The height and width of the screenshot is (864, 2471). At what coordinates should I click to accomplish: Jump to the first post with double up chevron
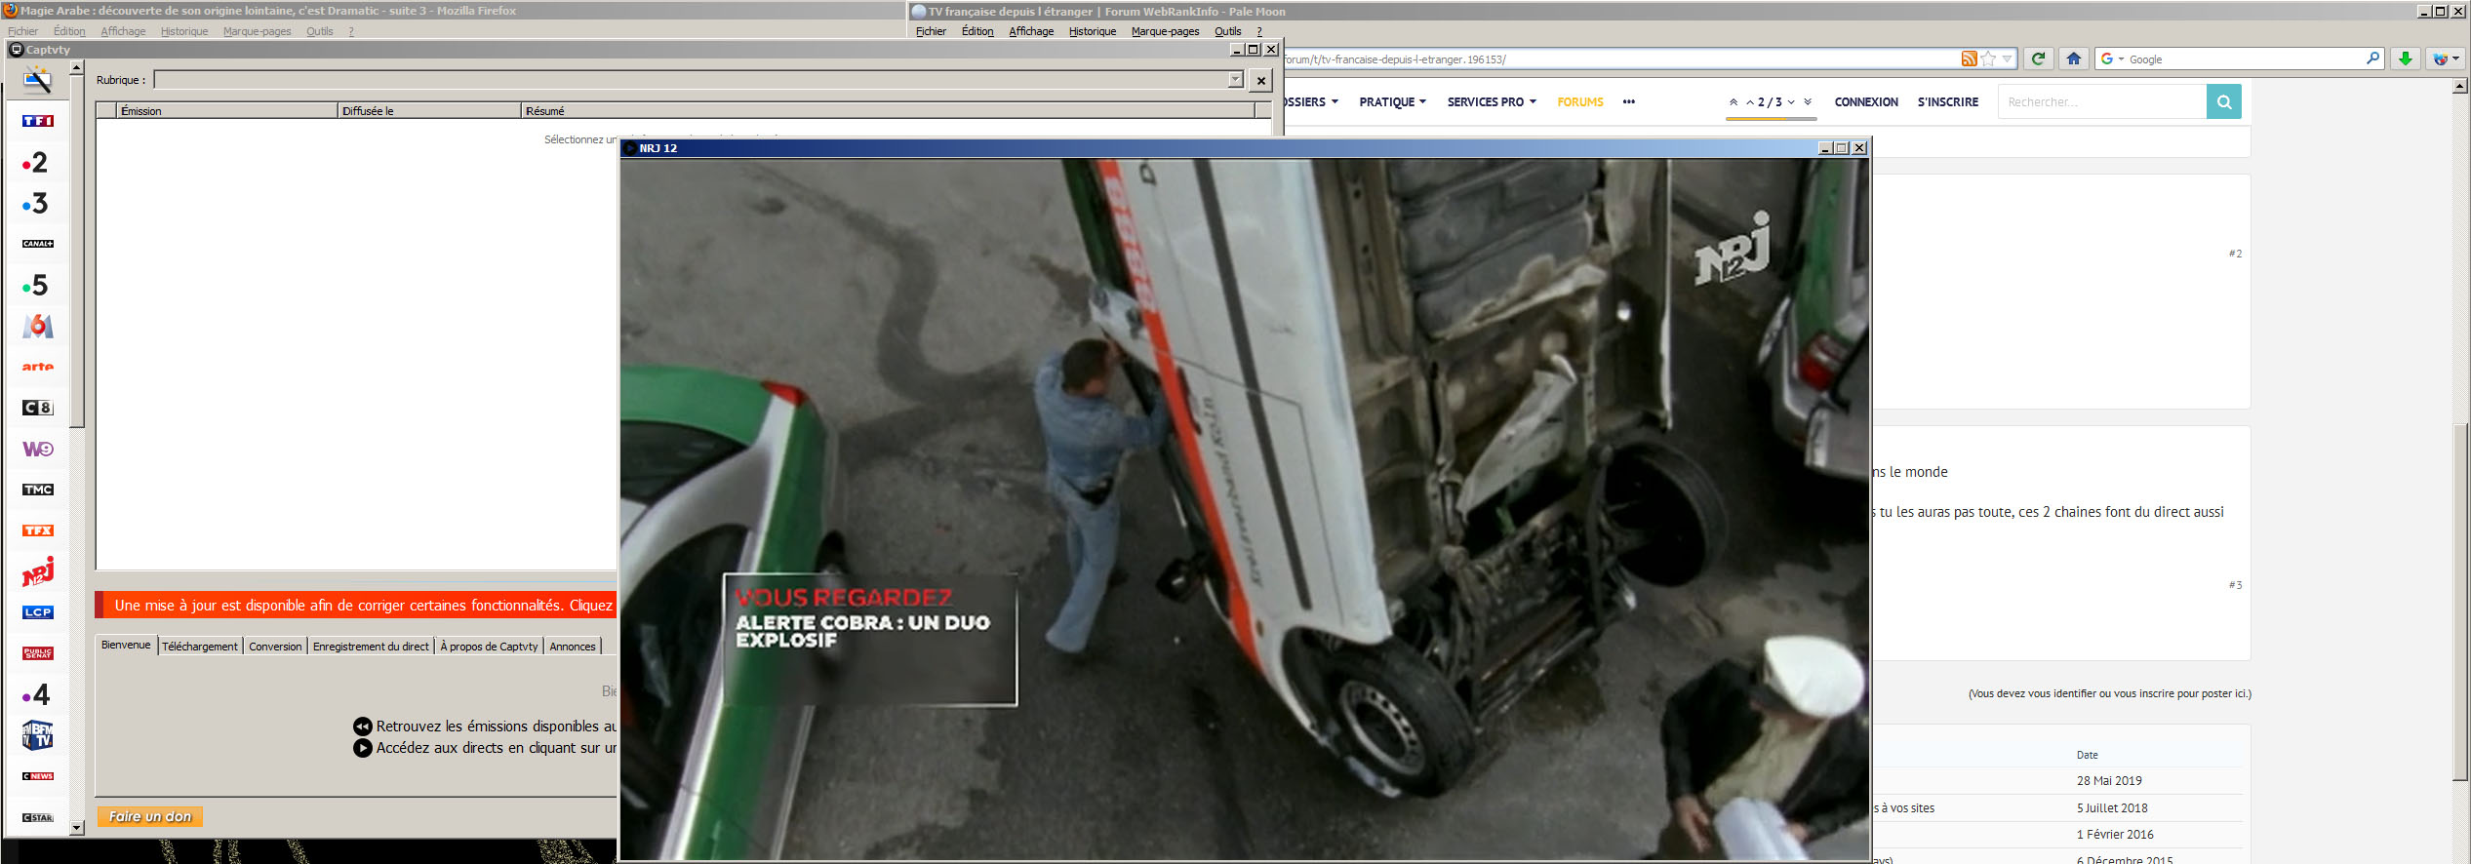pos(1733,101)
